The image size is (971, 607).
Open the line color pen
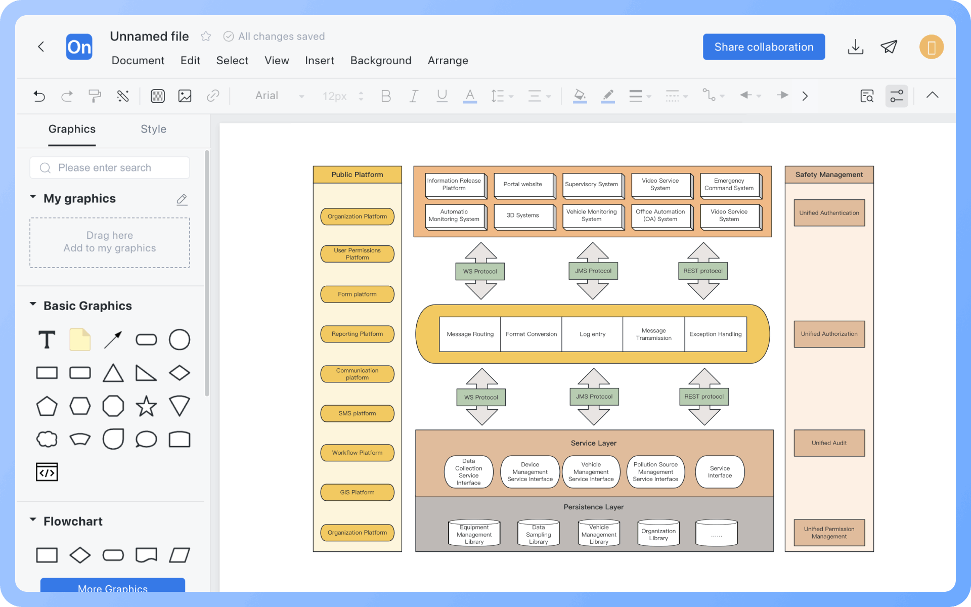click(x=608, y=96)
